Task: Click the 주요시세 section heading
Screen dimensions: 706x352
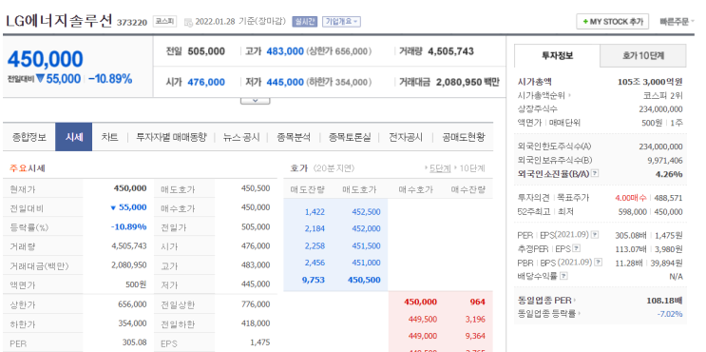Action: coord(27,168)
